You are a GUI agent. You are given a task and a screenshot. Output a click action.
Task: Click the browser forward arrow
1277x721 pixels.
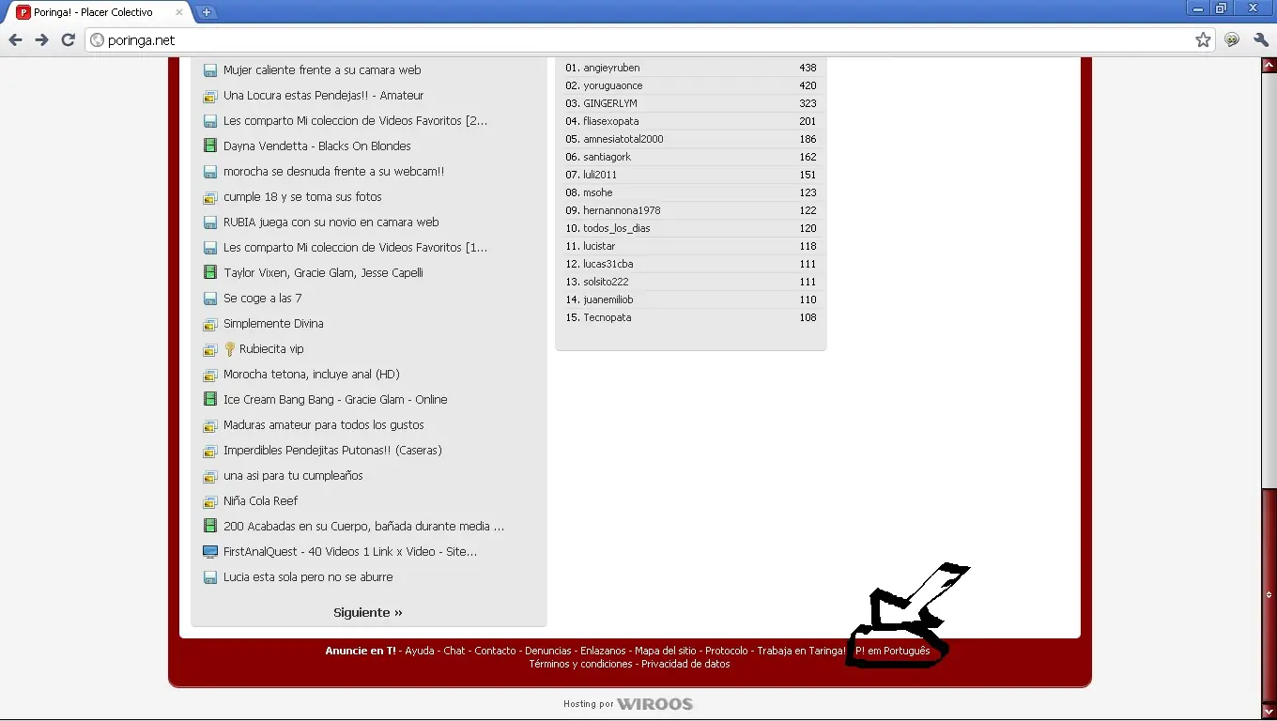pos(41,39)
